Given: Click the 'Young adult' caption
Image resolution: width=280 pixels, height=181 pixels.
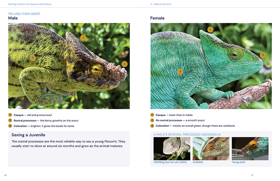Looking at the screenshot, I should pos(238,162).
